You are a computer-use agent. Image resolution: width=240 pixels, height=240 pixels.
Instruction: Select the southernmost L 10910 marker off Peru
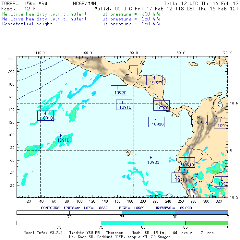[180, 178]
